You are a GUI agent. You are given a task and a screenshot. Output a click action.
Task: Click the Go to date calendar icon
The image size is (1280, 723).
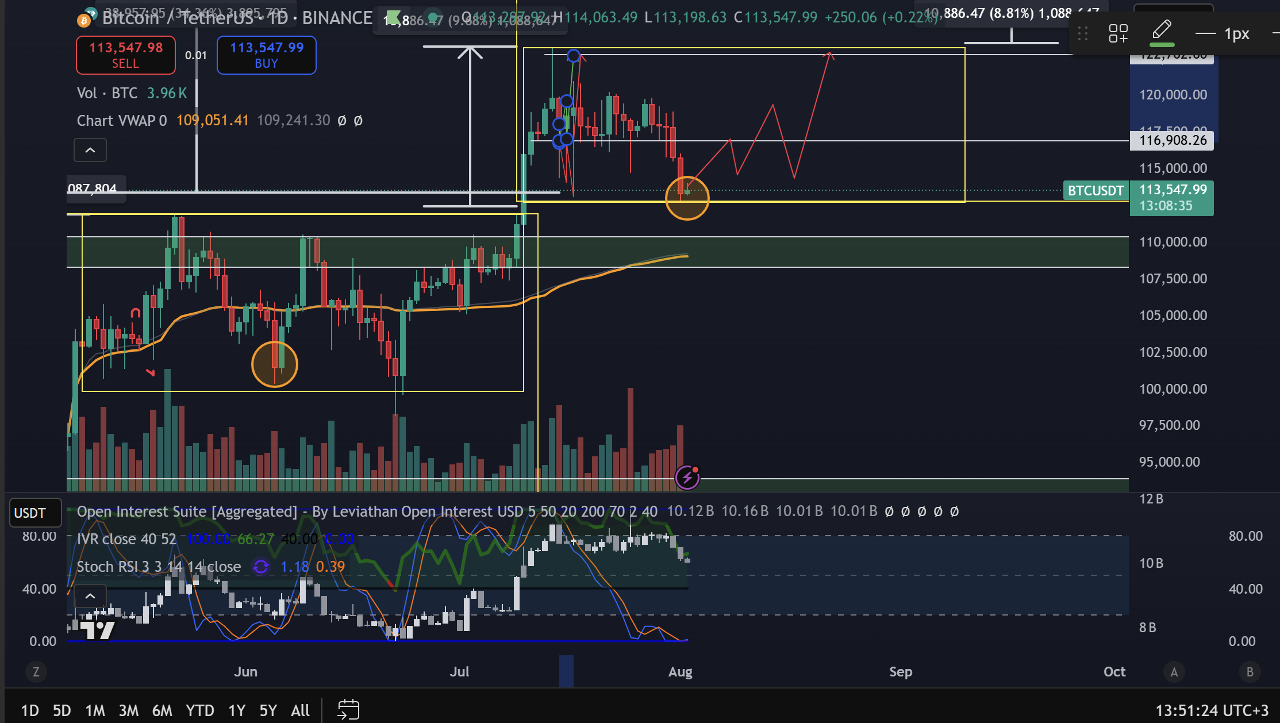(x=348, y=710)
